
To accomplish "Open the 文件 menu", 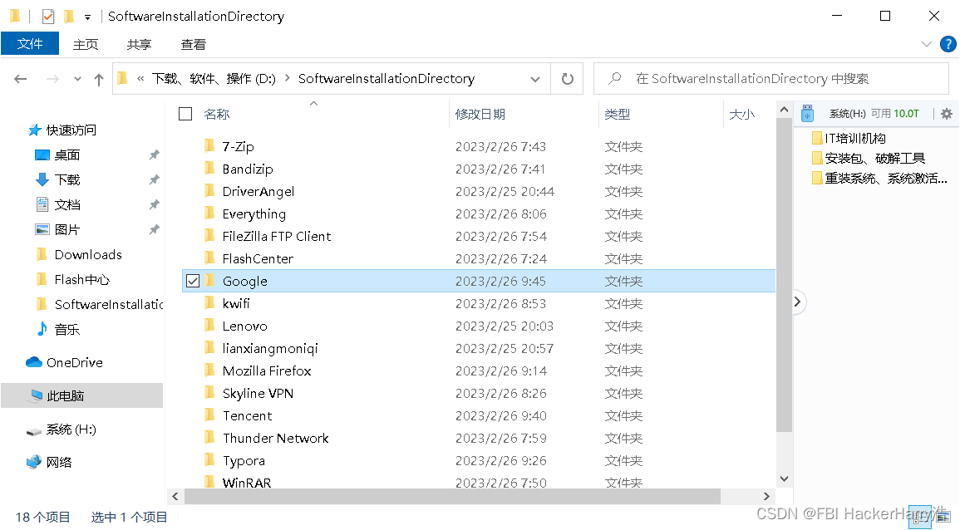I will coord(30,44).
